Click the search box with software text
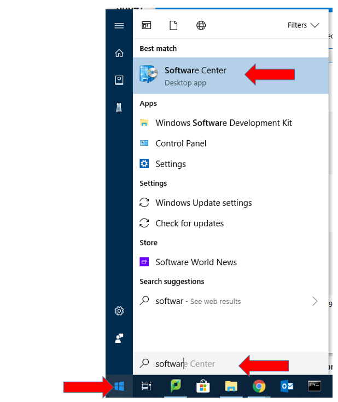The width and height of the screenshot is (338, 402). (231, 364)
